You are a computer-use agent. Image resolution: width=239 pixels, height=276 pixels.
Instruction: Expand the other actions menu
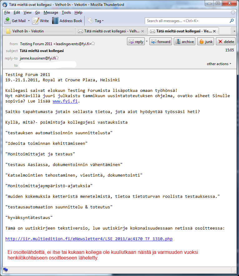(x=219, y=64)
